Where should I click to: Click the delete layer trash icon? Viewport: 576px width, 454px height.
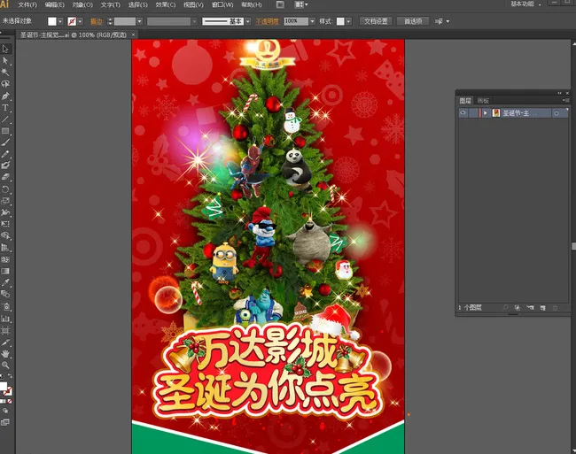555,307
